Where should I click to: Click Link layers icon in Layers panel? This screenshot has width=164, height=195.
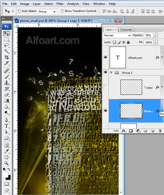pos(116,131)
